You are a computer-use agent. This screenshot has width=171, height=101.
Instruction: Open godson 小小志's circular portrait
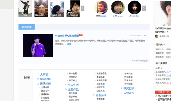(x=118, y=7)
